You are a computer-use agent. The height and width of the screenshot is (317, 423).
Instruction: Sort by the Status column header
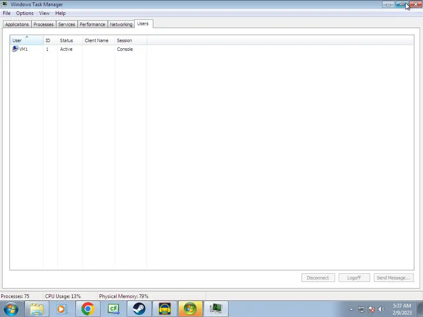coord(70,40)
